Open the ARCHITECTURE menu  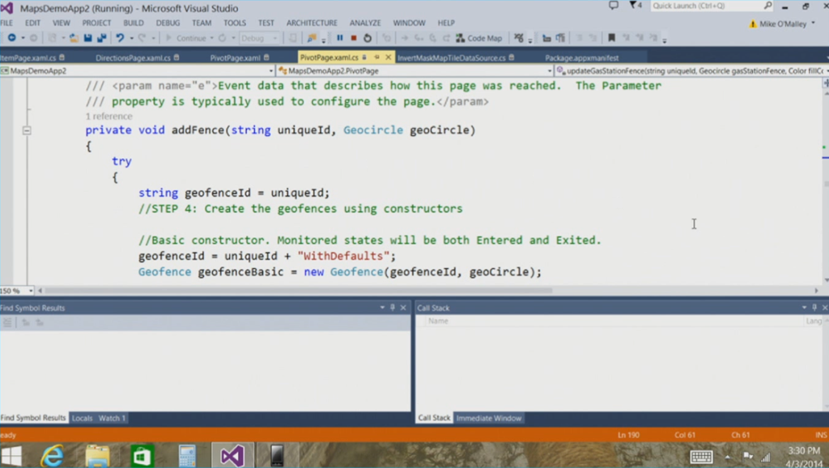tap(312, 23)
